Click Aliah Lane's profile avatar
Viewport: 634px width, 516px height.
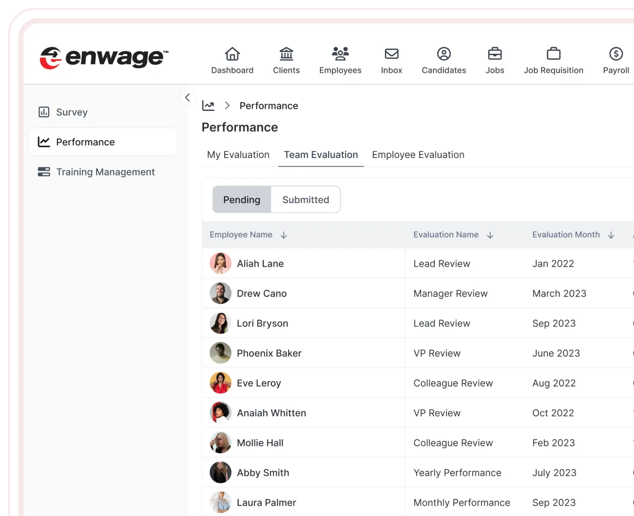(221, 263)
